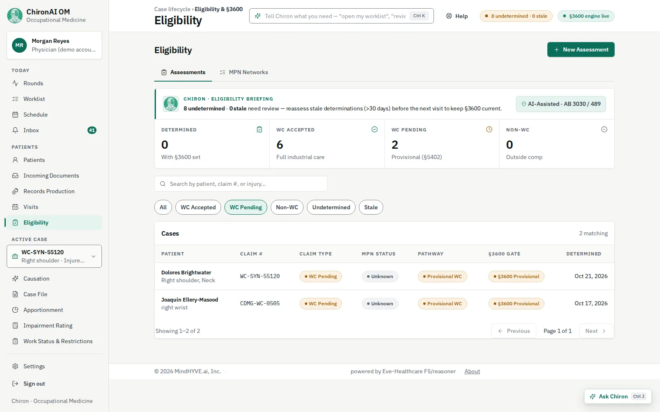Switch to the Assessments tab
Viewport: 660px width, 412px height.
183,72
